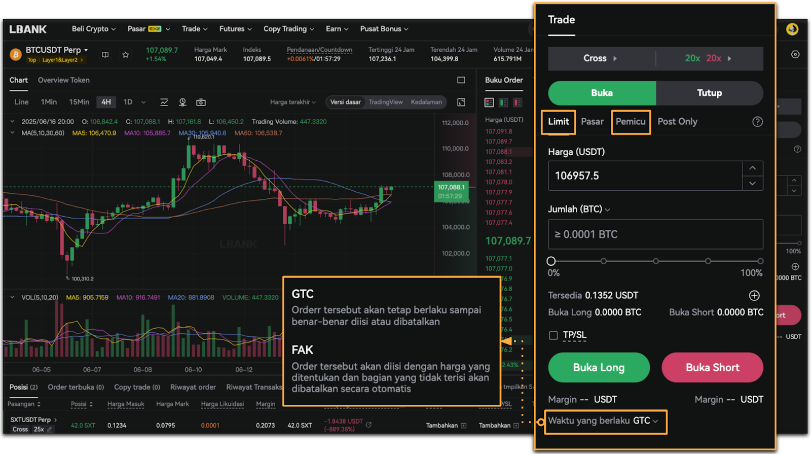The height and width of the screenshot is (454, 811).
Task: Open the hexagon settings icon
Action: (x=795, y=55)
